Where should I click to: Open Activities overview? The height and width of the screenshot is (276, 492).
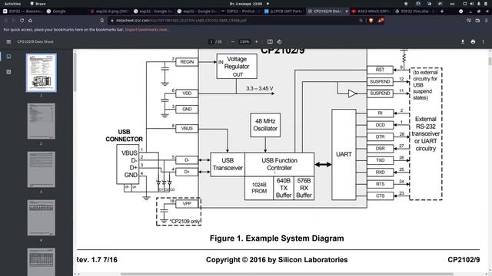12,4
